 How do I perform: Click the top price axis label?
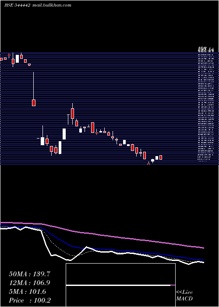206,49
